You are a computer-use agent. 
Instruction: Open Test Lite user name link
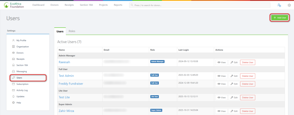[64, 97]
